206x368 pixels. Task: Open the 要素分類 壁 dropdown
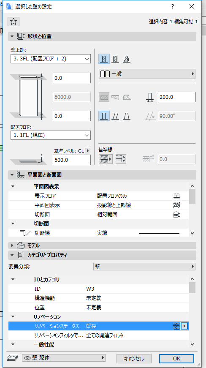coord(144,267)
